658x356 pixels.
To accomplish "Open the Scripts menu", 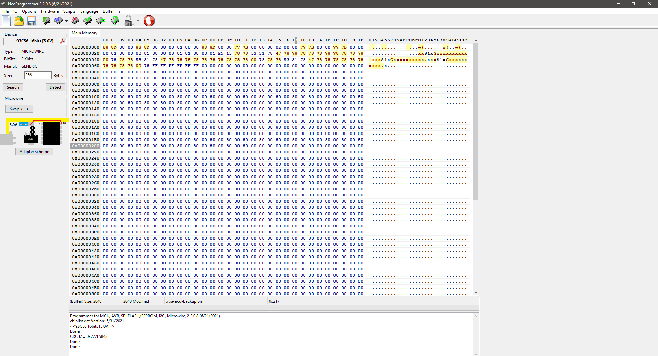I will 69,11.
